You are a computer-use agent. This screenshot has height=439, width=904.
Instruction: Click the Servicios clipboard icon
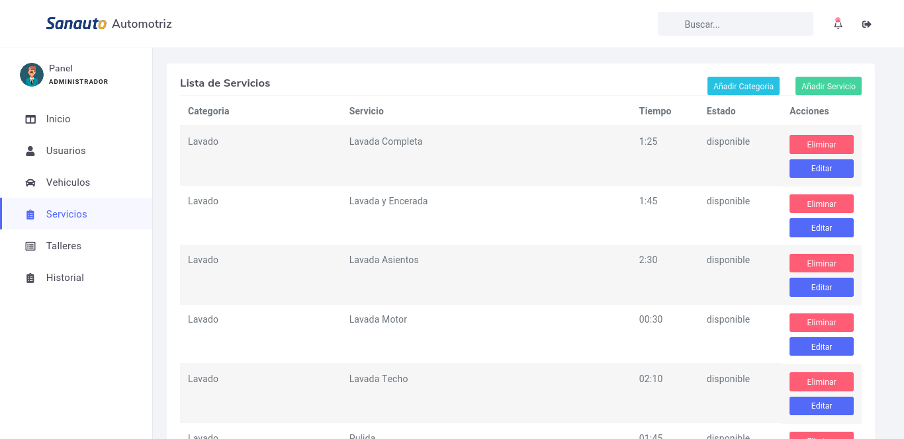tap(30, 214)
